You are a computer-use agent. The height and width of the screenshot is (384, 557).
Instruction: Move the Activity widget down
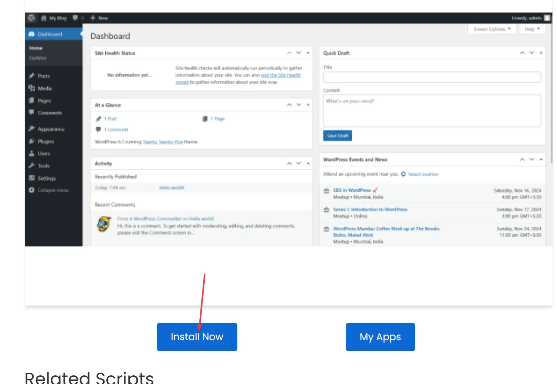299,163
